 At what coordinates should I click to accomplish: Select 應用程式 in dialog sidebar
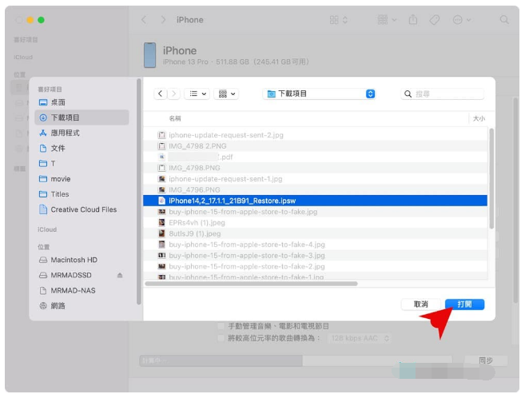[x=82, y=133]
